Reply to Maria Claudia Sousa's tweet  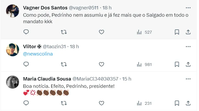26,103
